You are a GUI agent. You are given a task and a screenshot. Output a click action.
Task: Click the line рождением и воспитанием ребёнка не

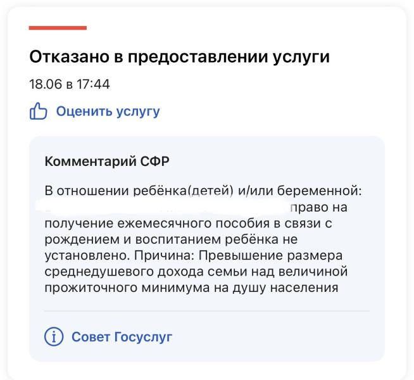pyautogui.click(x=171, y=239)
